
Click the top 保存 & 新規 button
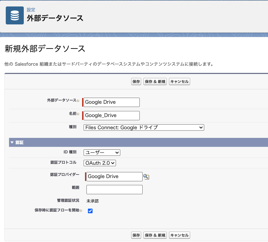pos(155,82)
